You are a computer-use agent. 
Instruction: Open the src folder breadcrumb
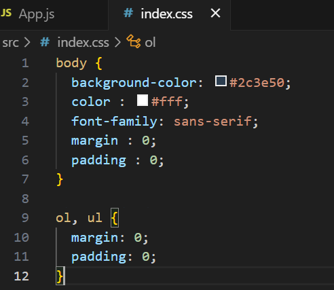(10, 43)
